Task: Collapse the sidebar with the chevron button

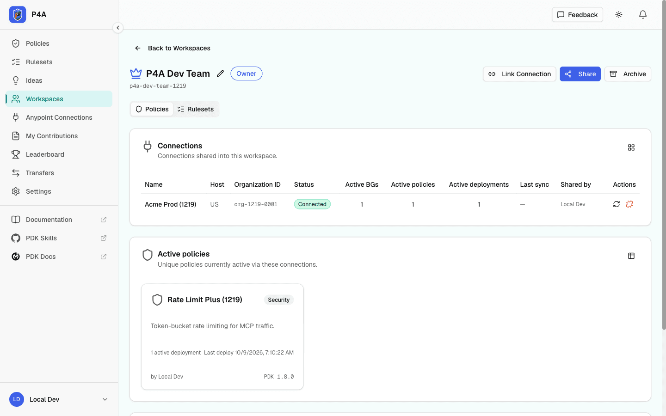Action: pyautogui.click(x=118, y=28)
